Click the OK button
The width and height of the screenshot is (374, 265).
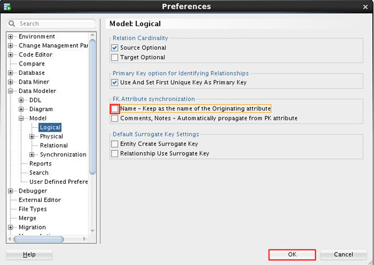click(x=292, y=254)
